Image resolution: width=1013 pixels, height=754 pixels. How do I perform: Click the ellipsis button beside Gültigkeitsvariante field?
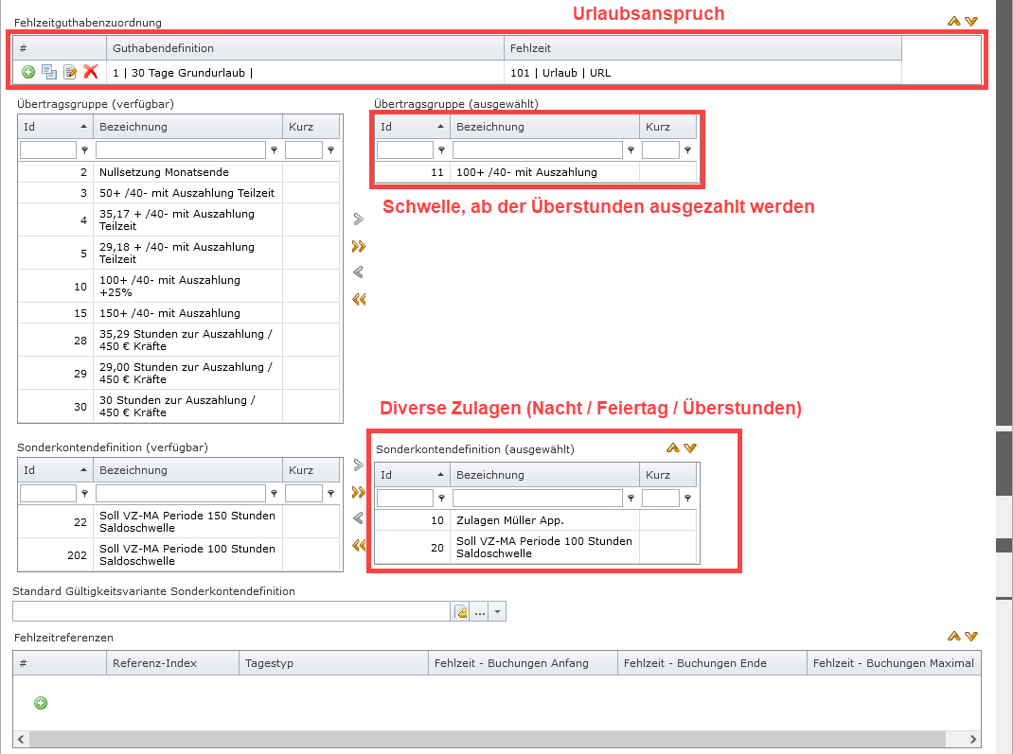tap(480, 612)
